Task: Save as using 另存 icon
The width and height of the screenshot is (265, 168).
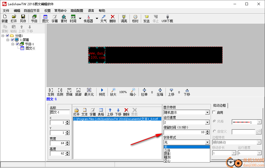Action: 23,19
